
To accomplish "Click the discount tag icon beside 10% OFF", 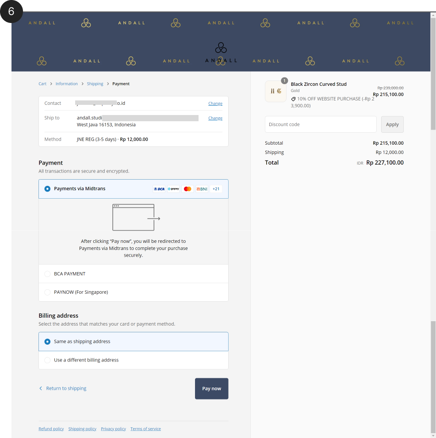I will coord(293,99).
